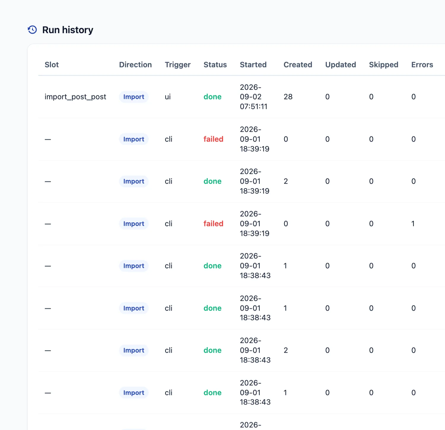The width and height of the screenshot is (445, 430).
Task: Select the import_post_post slot cell
Action: [x=75, y=97]
